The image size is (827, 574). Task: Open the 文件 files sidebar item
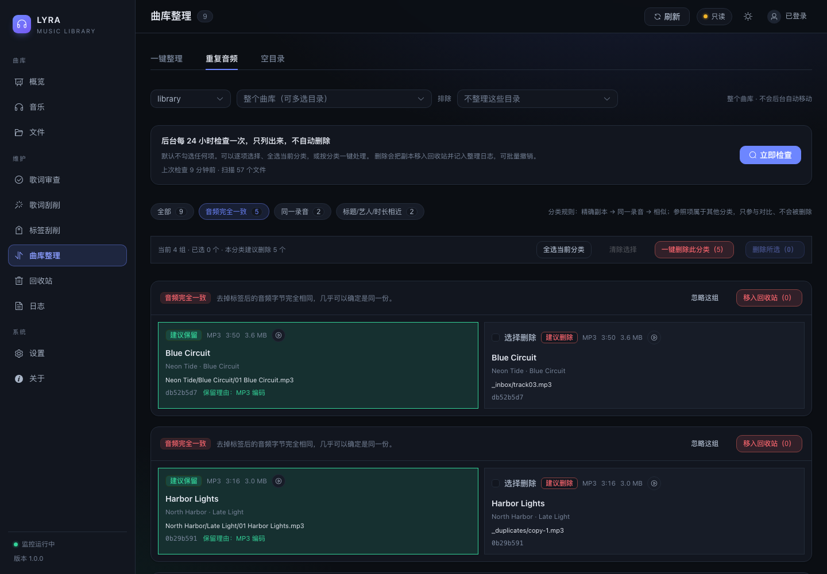(x=67, y=132)
